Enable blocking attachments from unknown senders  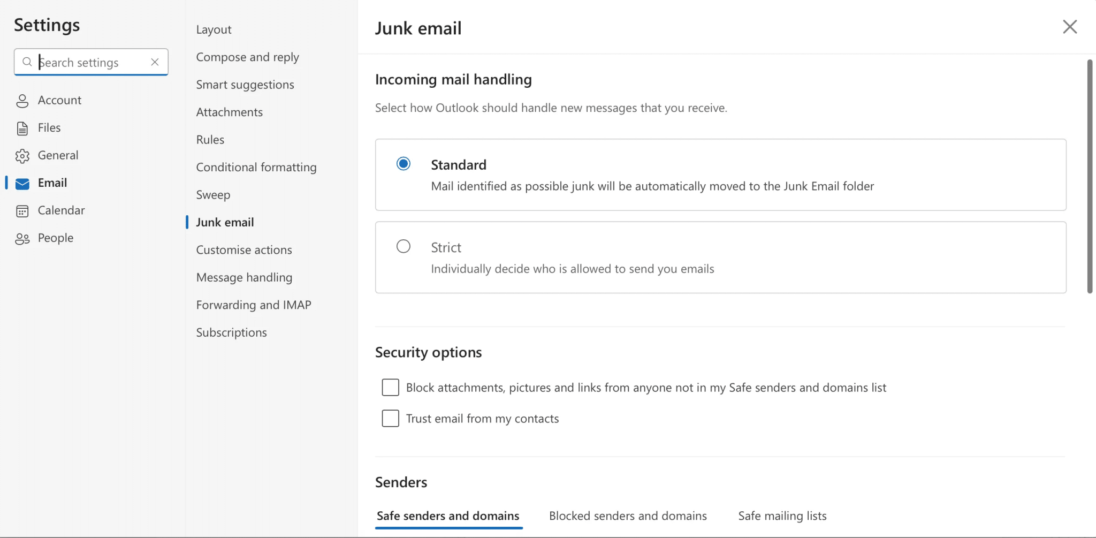click(x=390, y=387)
